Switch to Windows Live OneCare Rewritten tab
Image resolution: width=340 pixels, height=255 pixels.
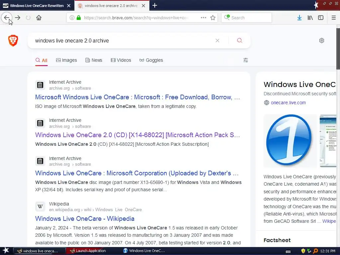[x=37, y=6]
